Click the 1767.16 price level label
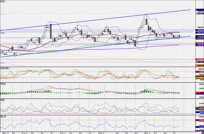204x134 pixels. (x=200, y=33)
